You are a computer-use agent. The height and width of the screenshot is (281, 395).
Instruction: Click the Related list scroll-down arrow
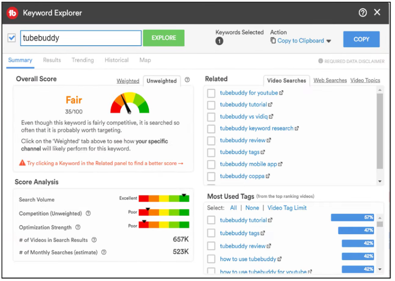(380, 182)
